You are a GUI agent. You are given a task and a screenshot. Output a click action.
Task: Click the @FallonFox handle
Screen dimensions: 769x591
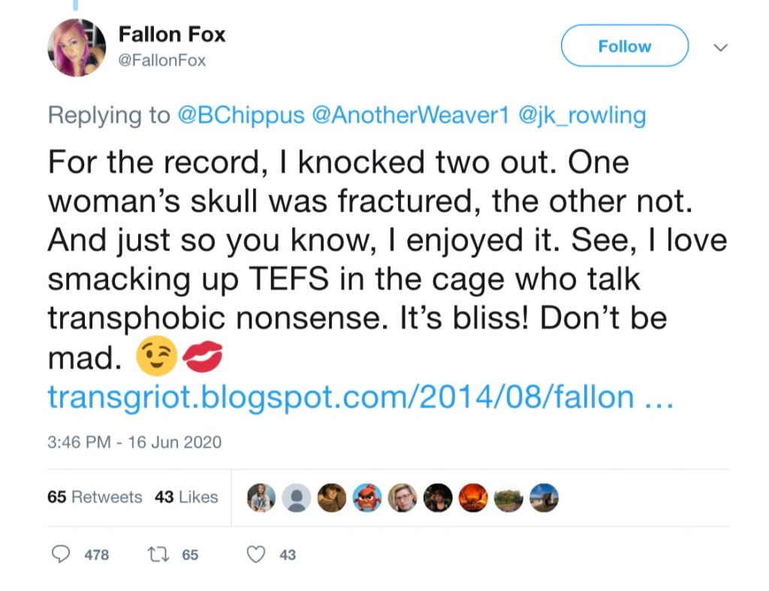pos(162,61)
